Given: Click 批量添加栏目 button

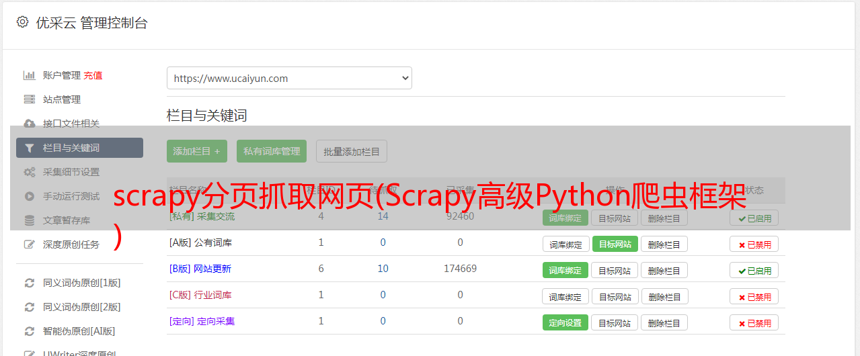Looking at the screenshot, I should tap(352, 151).
